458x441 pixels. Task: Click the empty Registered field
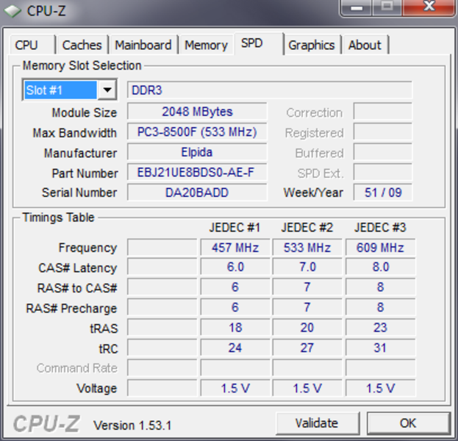(382, 132)
